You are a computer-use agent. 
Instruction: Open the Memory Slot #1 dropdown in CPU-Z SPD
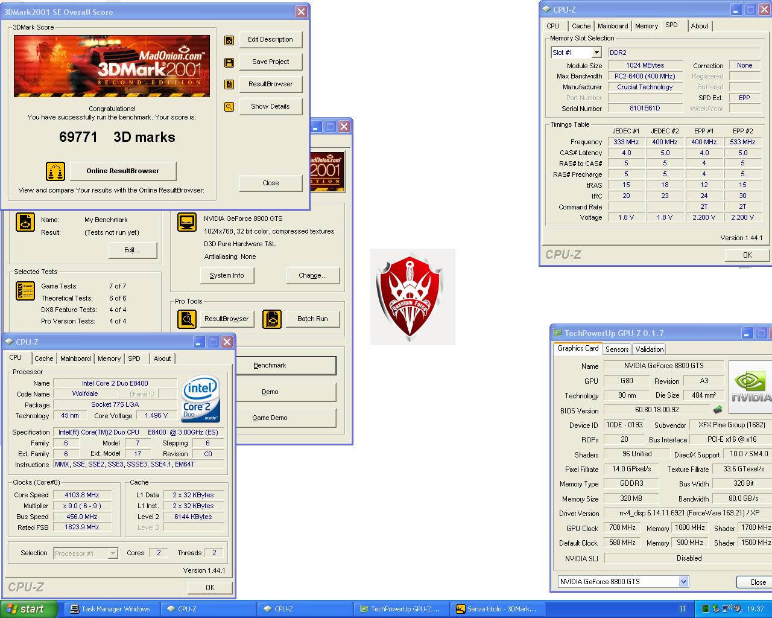click(x=596, y=53)
